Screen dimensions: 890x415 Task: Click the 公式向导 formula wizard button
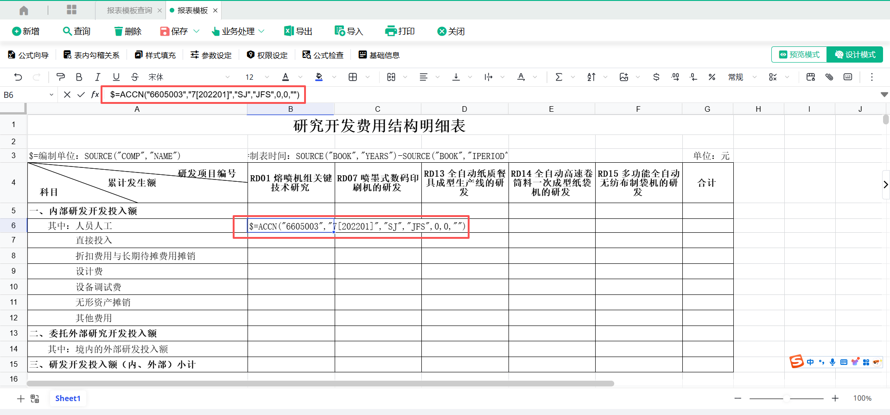(x=28, y=55)
